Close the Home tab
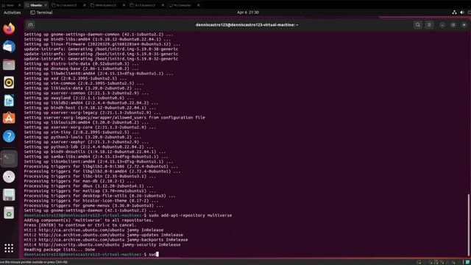The image size is (471, 265). 20,5
